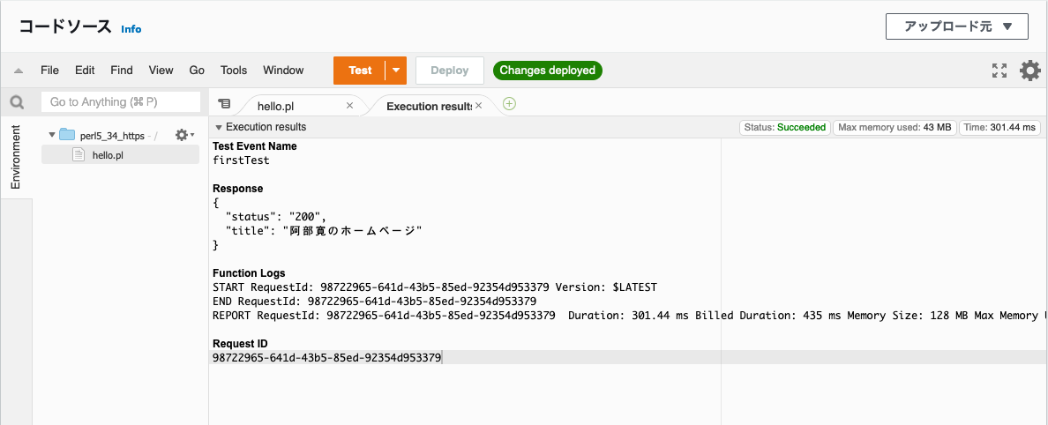This screenshot has height=425, width=1048.
Task: Open the アップロード元 dropdown
Action: tap(957, 26)
